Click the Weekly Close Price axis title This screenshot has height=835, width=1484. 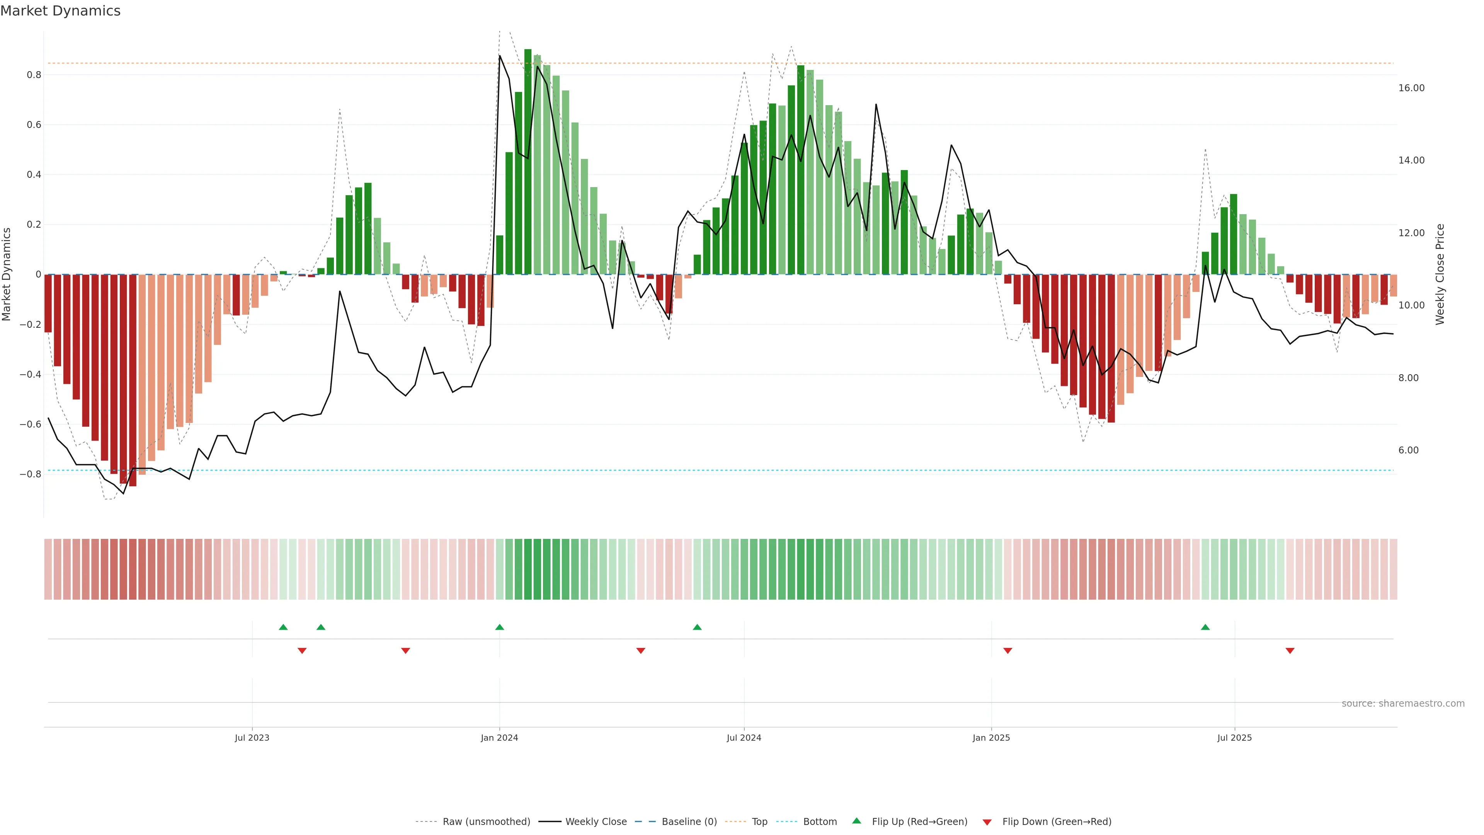coord(1440,274)
